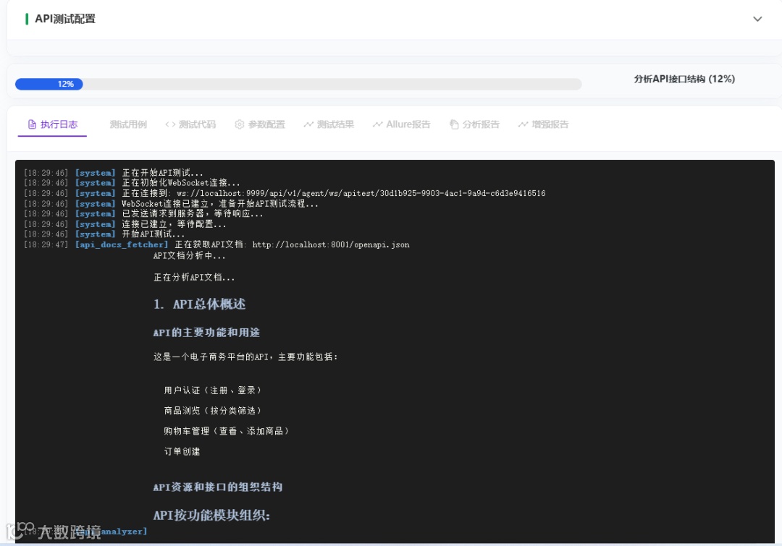
Task: Switch to the 分析报告 tab
Action: pos(474,124)
